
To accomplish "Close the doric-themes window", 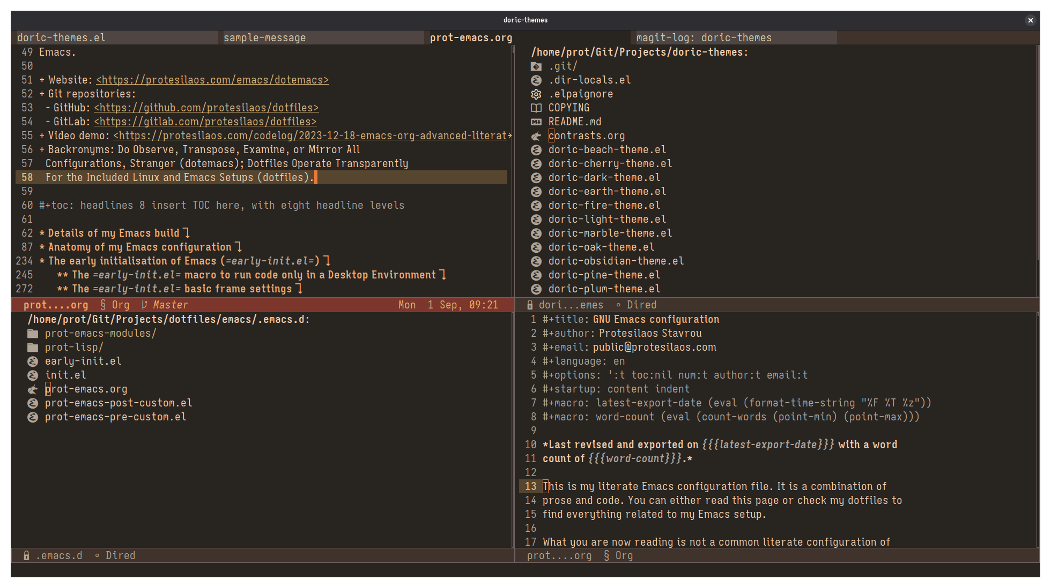I will coord(1030,20).
